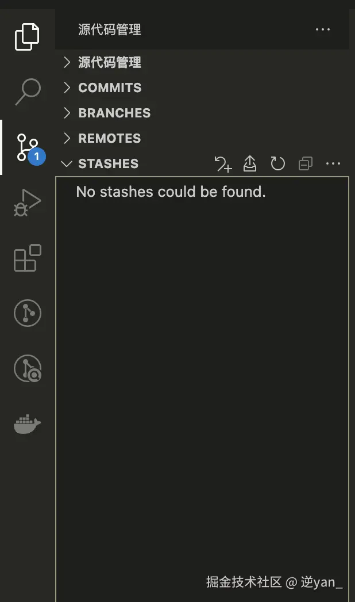Expand the COMMITS section
This screenshot has width=355, height=602.
coord(67,87)
